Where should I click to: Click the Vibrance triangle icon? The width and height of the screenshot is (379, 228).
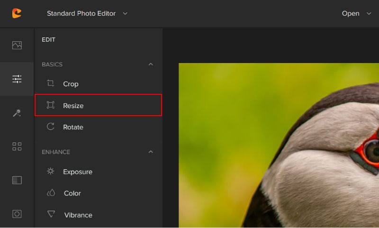[x=51, y=214]
